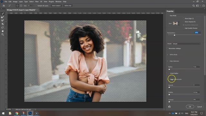
Task: Toggle the Real-time Refinement checkbox
Action: [183, 25]
